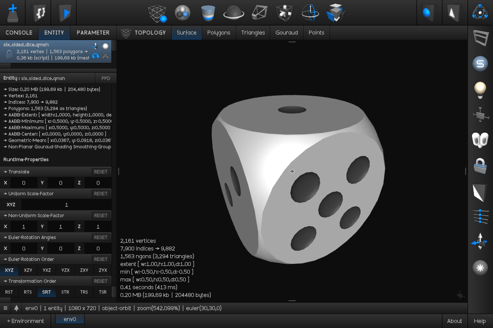Click the padlock icon in right sidebar
Viewport: 493px width, 328px height.
click(480, 166)
